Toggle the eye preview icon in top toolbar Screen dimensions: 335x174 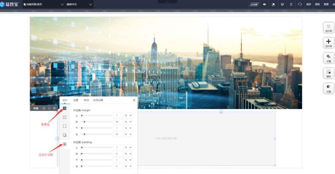tap(264, 4)
